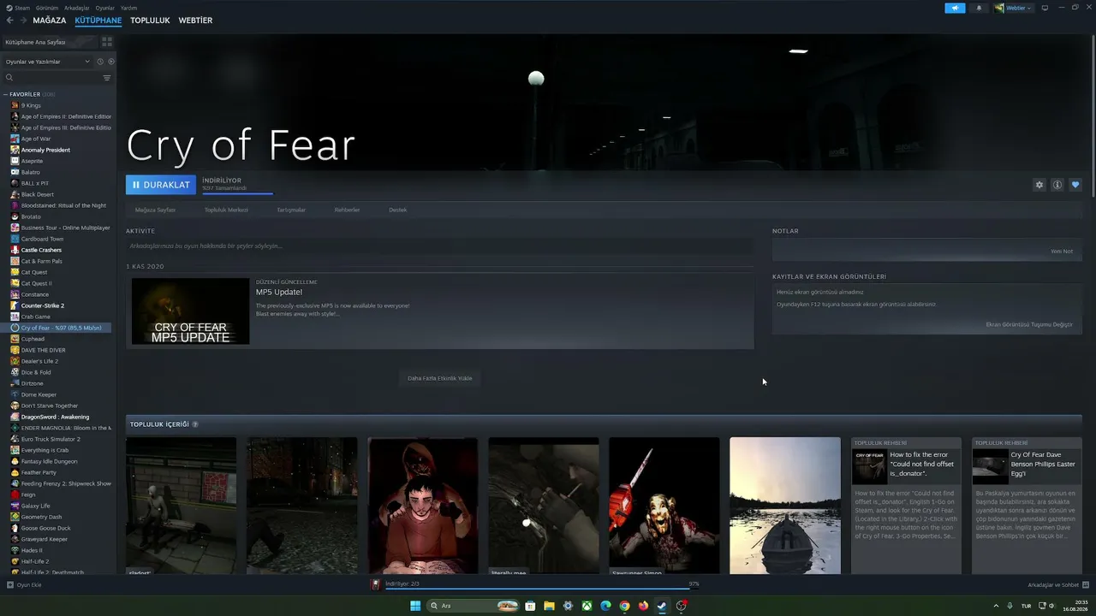Switch to the TOPLULUK tab
The height and width of the screenshot is (616, 1096).
pos(150,21)
